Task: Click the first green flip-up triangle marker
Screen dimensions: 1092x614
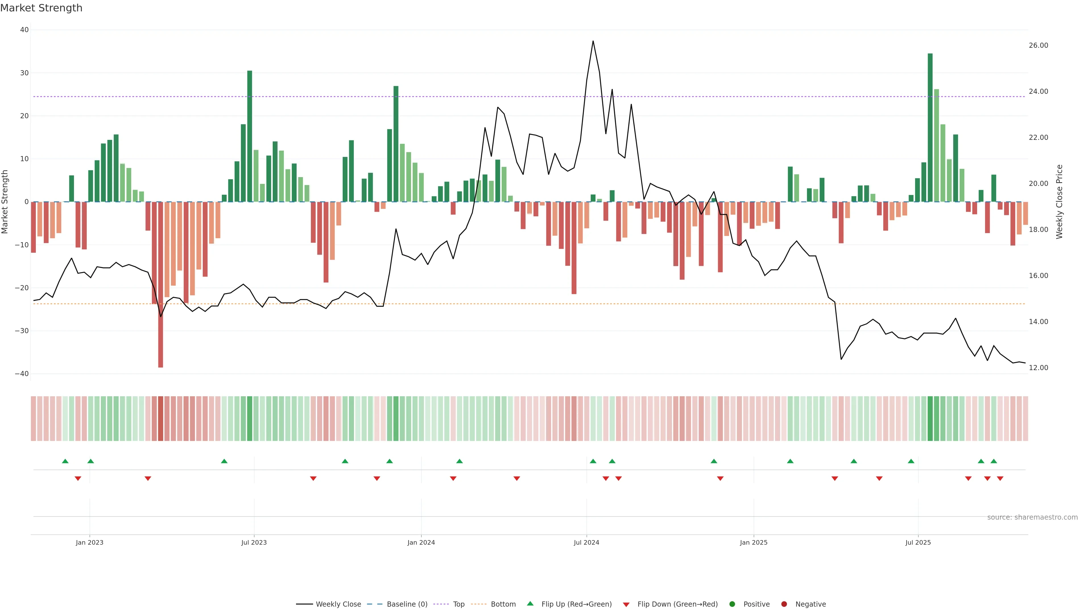Action: click(x=65, y=461)
